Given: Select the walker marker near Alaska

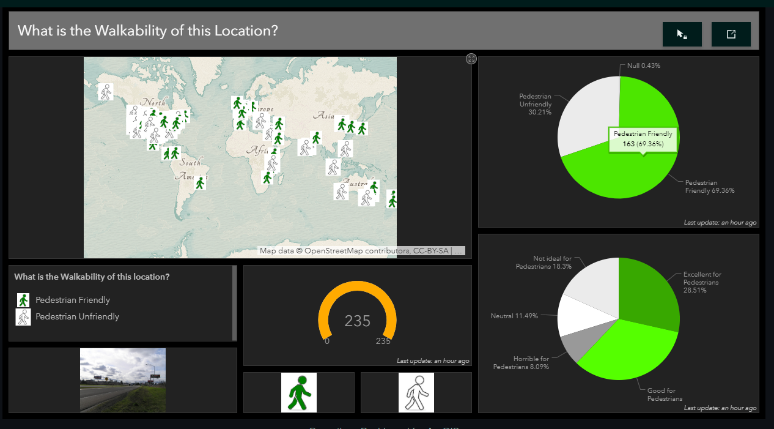Looking at the screenshot, I should 106,92.
